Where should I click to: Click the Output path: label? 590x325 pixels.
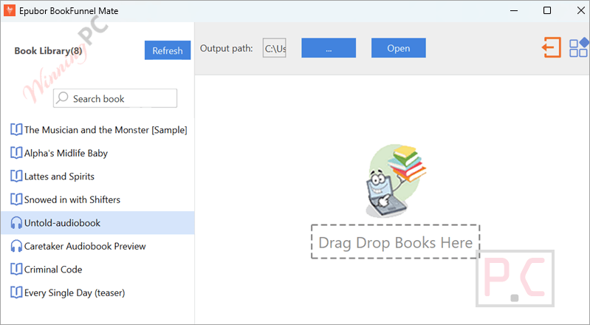coord(226,49)
